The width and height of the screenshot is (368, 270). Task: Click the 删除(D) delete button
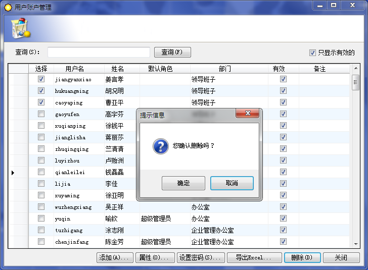point(302,257)
